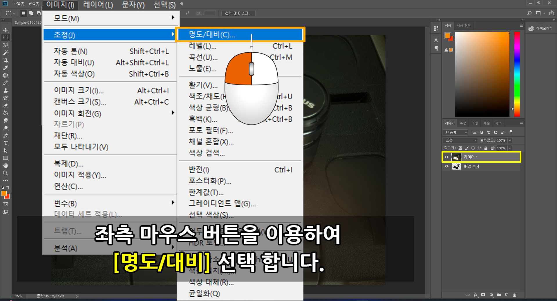Image resolution: width=557 pixels, height=301 pixels.
Task: Switch to the 색상 견본 tab
Action: [x=464, y=26]
